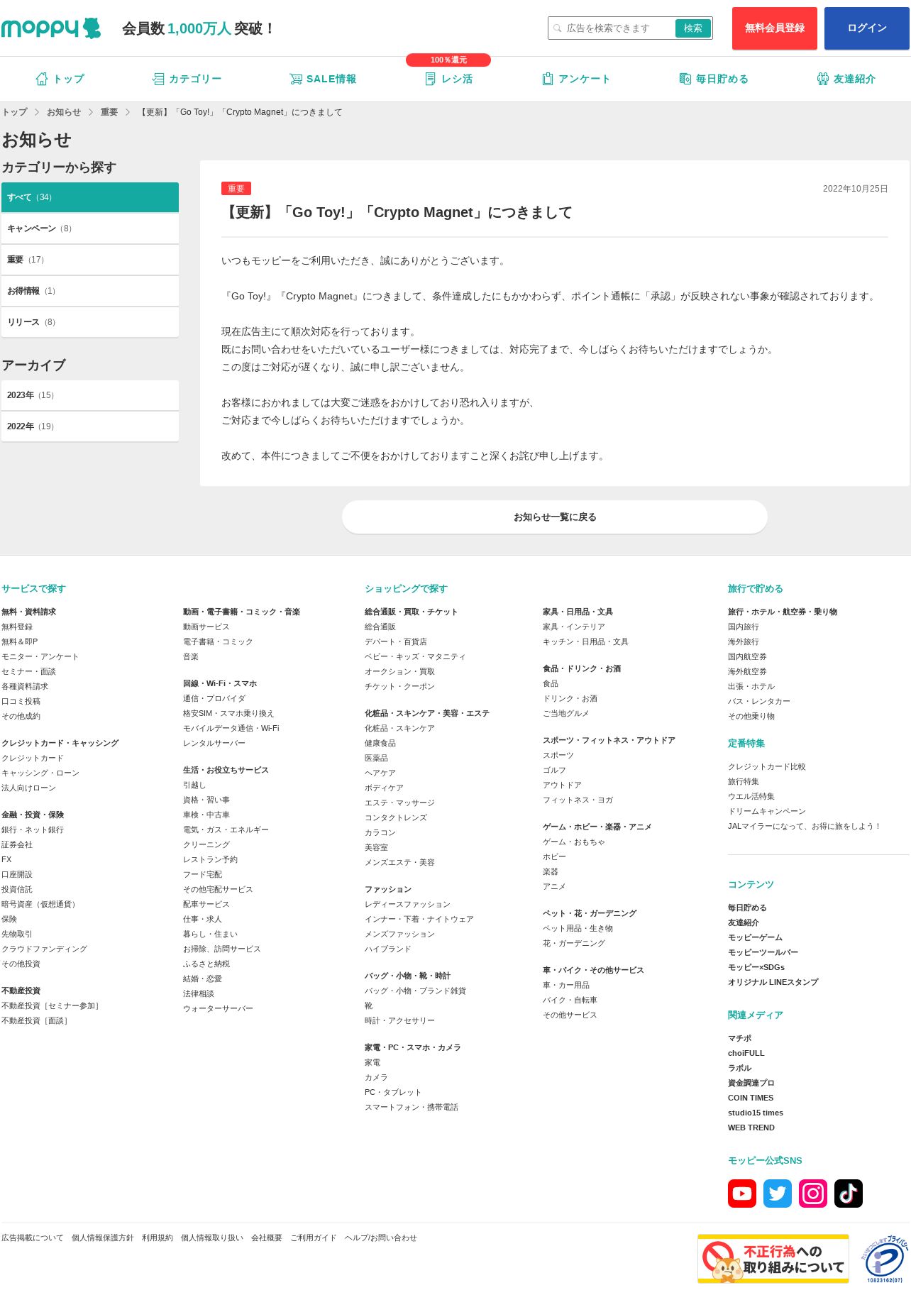This screenshot has height=1312, width=911.
Task: Click クレジットカード比較 footer link
Action: [767, 766]
